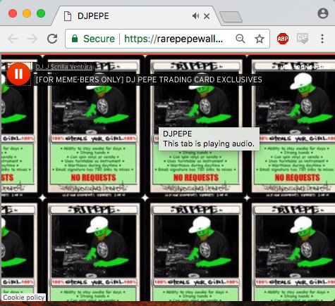Open the Cookie policy link
The height and width of the screenshot is (306, 335).
24,298
